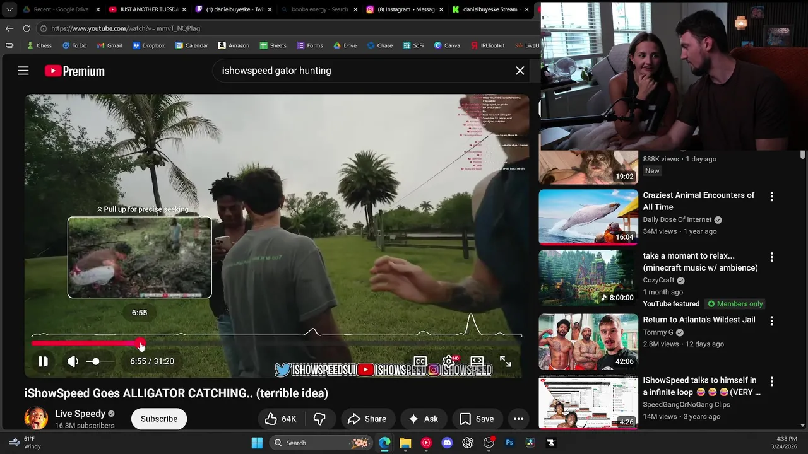Open options for 'Return to Atlanta's Wildest Jail'
808x454 pixels.
click(771, 321)
